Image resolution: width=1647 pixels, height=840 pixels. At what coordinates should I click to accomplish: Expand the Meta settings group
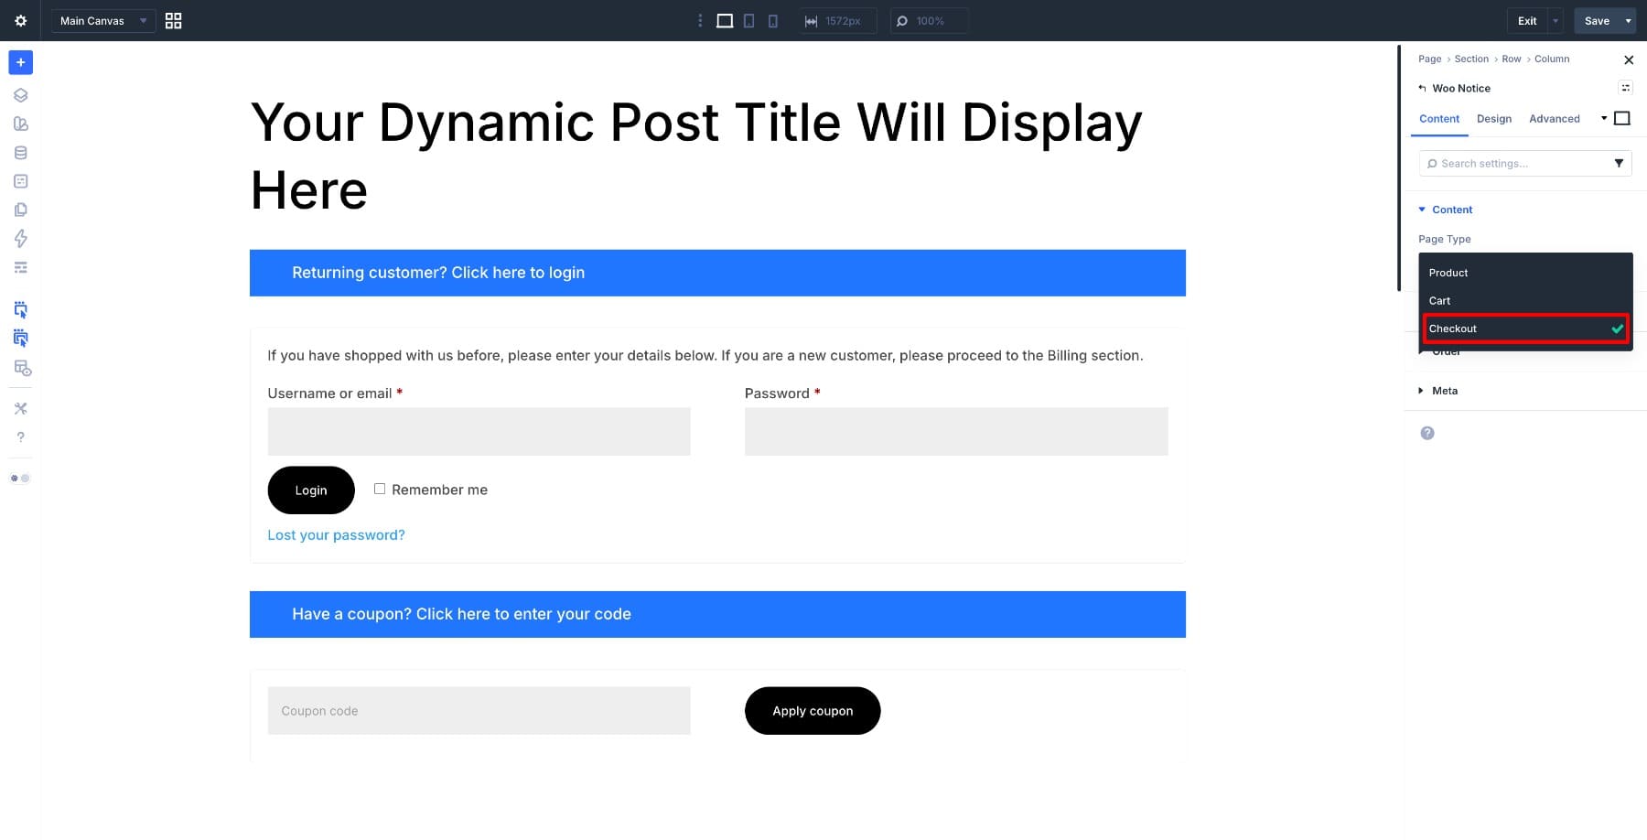coord(1444,391)
